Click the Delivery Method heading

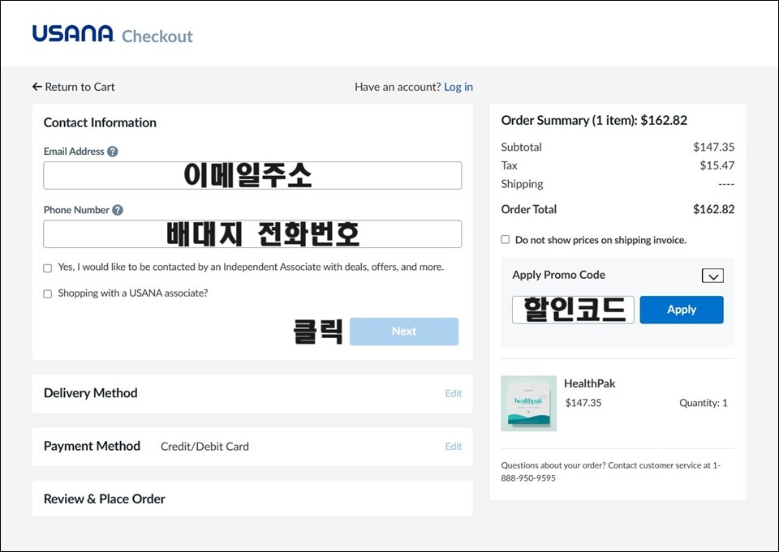pos(90,393)
